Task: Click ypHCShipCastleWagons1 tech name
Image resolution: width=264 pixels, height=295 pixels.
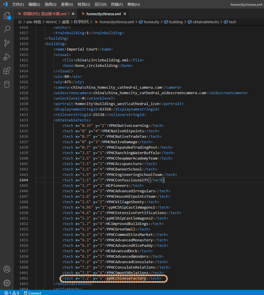Action: (x=132, y=207)
